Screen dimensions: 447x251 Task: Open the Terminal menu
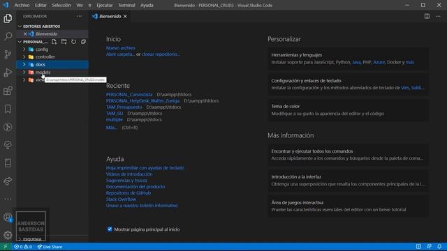pos(126,5)
